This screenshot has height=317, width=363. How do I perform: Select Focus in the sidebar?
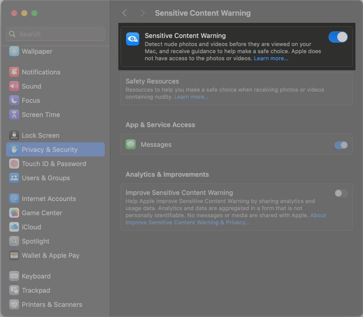coord(55,100)
